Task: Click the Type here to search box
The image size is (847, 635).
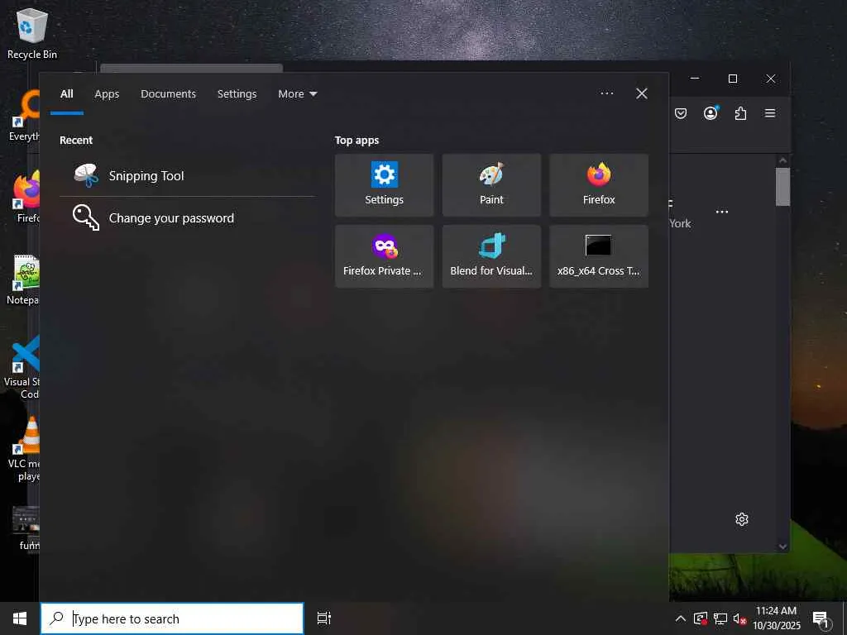Action: (172, 618)
